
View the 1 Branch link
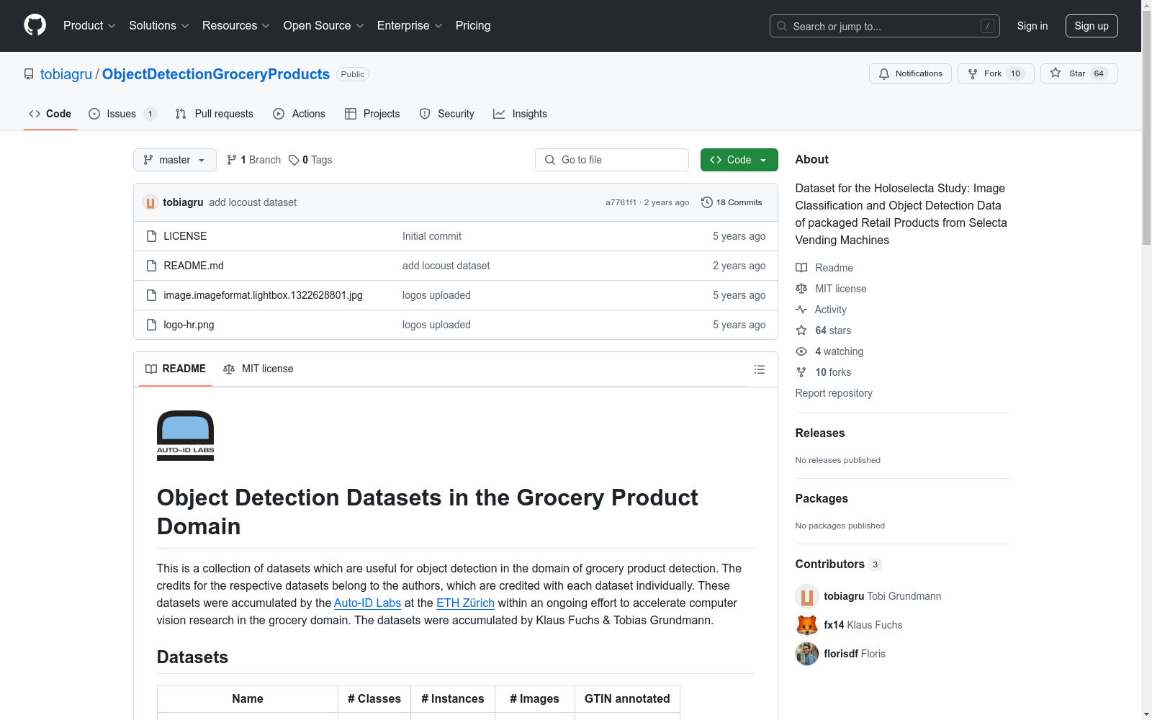pos(253,160)
